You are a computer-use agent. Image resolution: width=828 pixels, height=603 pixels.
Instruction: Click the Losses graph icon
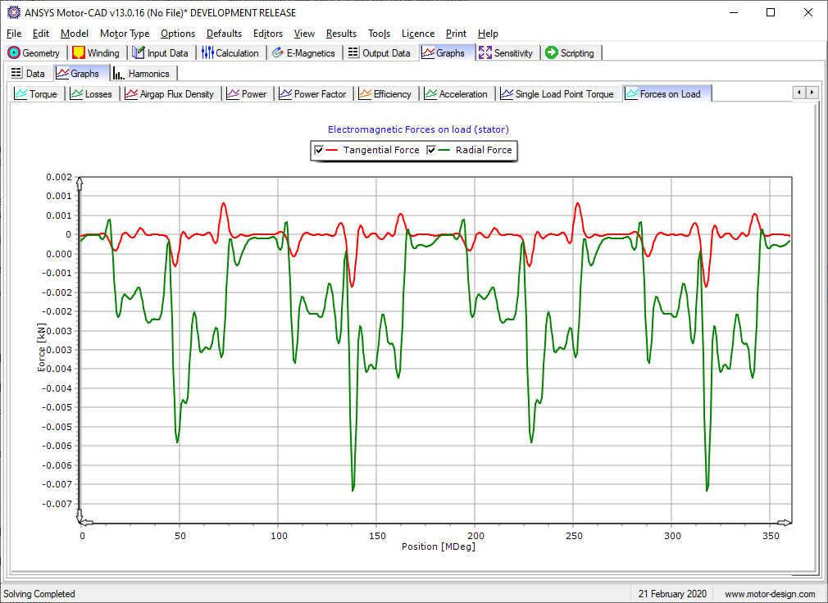pyautogui.click(x=76, y=94)
